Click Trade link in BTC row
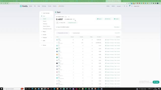 pyautogui.click(x=115, y=54)
